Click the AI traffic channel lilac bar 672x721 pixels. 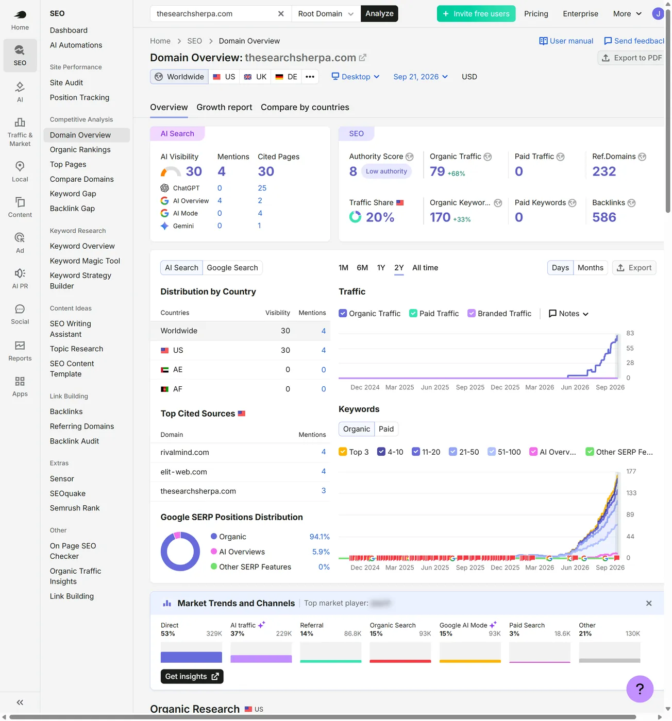click(x=261, y=659)
